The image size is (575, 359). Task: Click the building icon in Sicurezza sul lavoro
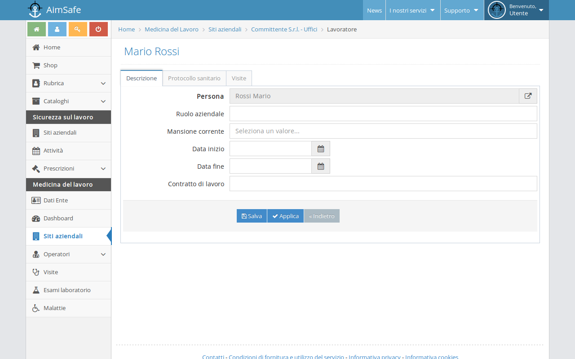[36, 133]
